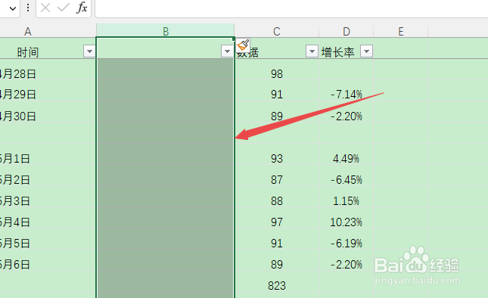488x298 pixels.
Task: Click the cancel X icon in formula bar
Action: pyautogui.click(x=45, y=8)
